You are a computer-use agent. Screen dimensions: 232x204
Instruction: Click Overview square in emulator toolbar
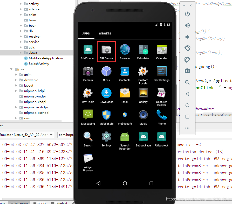tap(187, 117)
